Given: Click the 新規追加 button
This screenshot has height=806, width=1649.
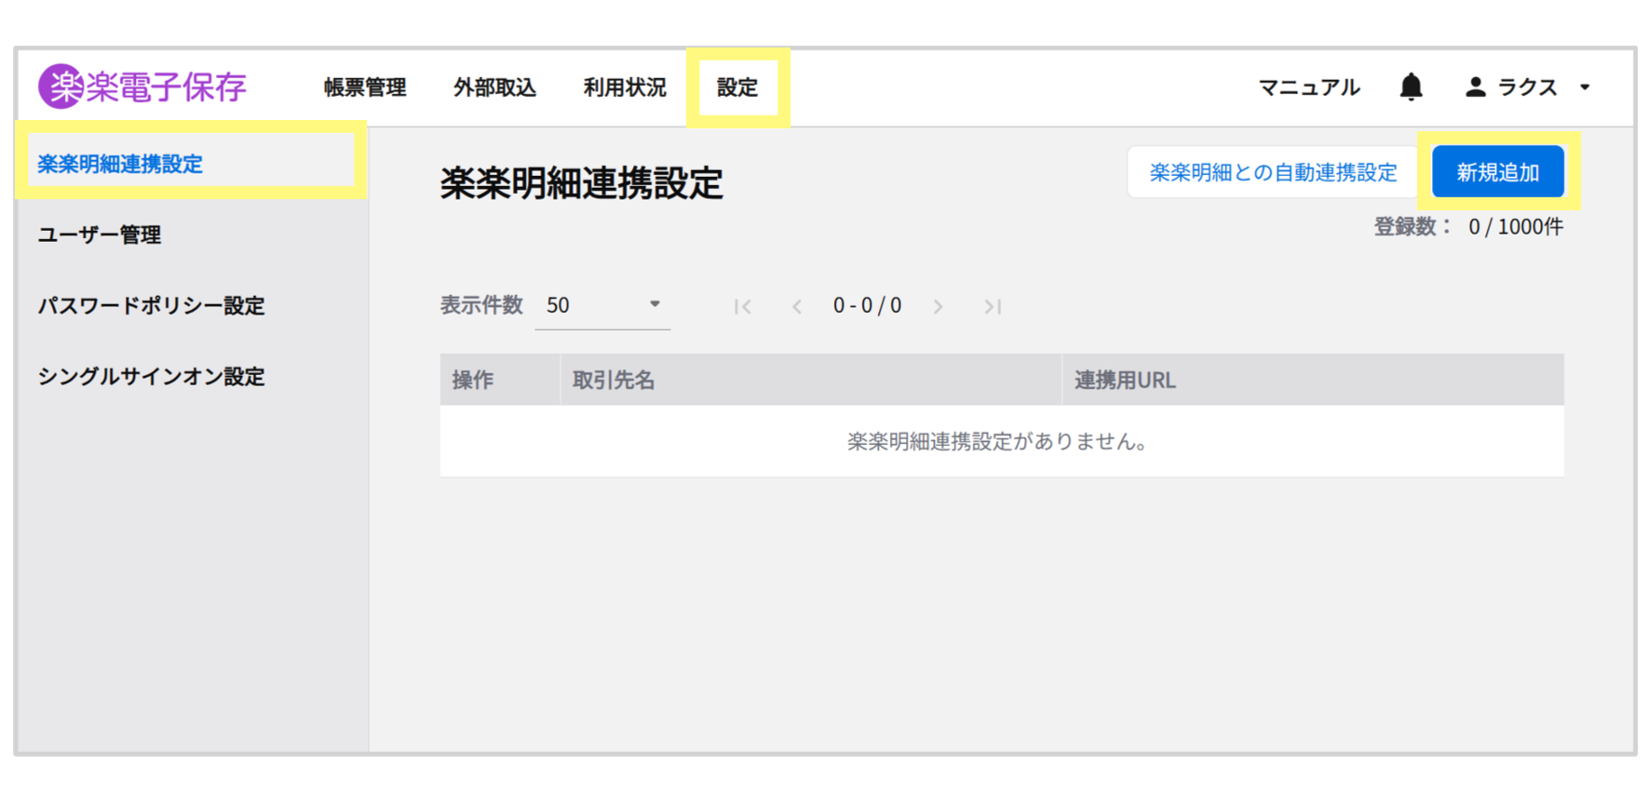Looking at the screenshot, I should 1497,172.
